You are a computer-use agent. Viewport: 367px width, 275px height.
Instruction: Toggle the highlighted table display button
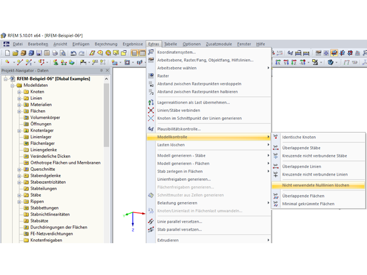click(x=134, y=53)
